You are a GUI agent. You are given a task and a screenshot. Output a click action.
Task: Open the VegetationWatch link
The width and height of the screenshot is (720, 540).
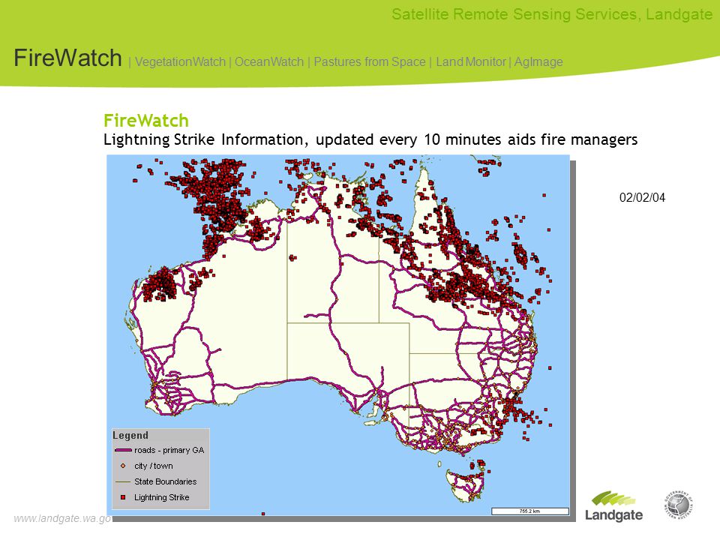[x=180, y=61]
